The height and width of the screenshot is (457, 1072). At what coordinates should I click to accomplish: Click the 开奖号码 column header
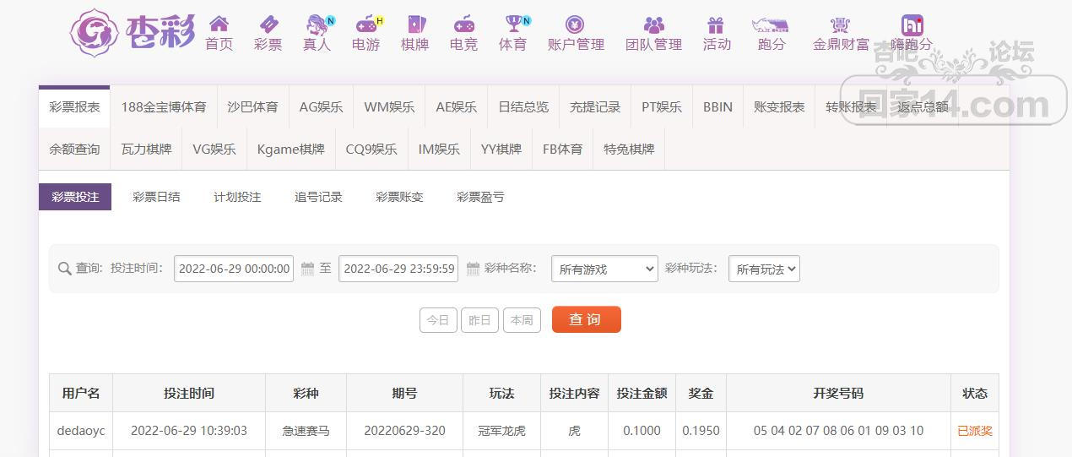click(838, 394)
